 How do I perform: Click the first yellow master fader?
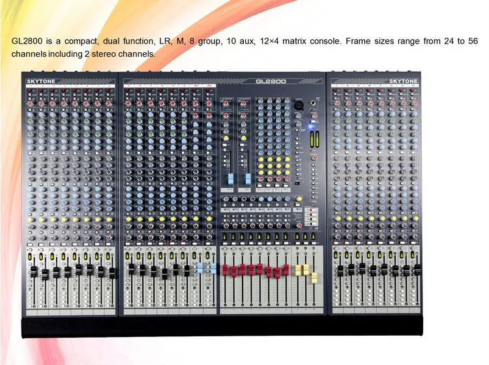[x=297, y=270]
